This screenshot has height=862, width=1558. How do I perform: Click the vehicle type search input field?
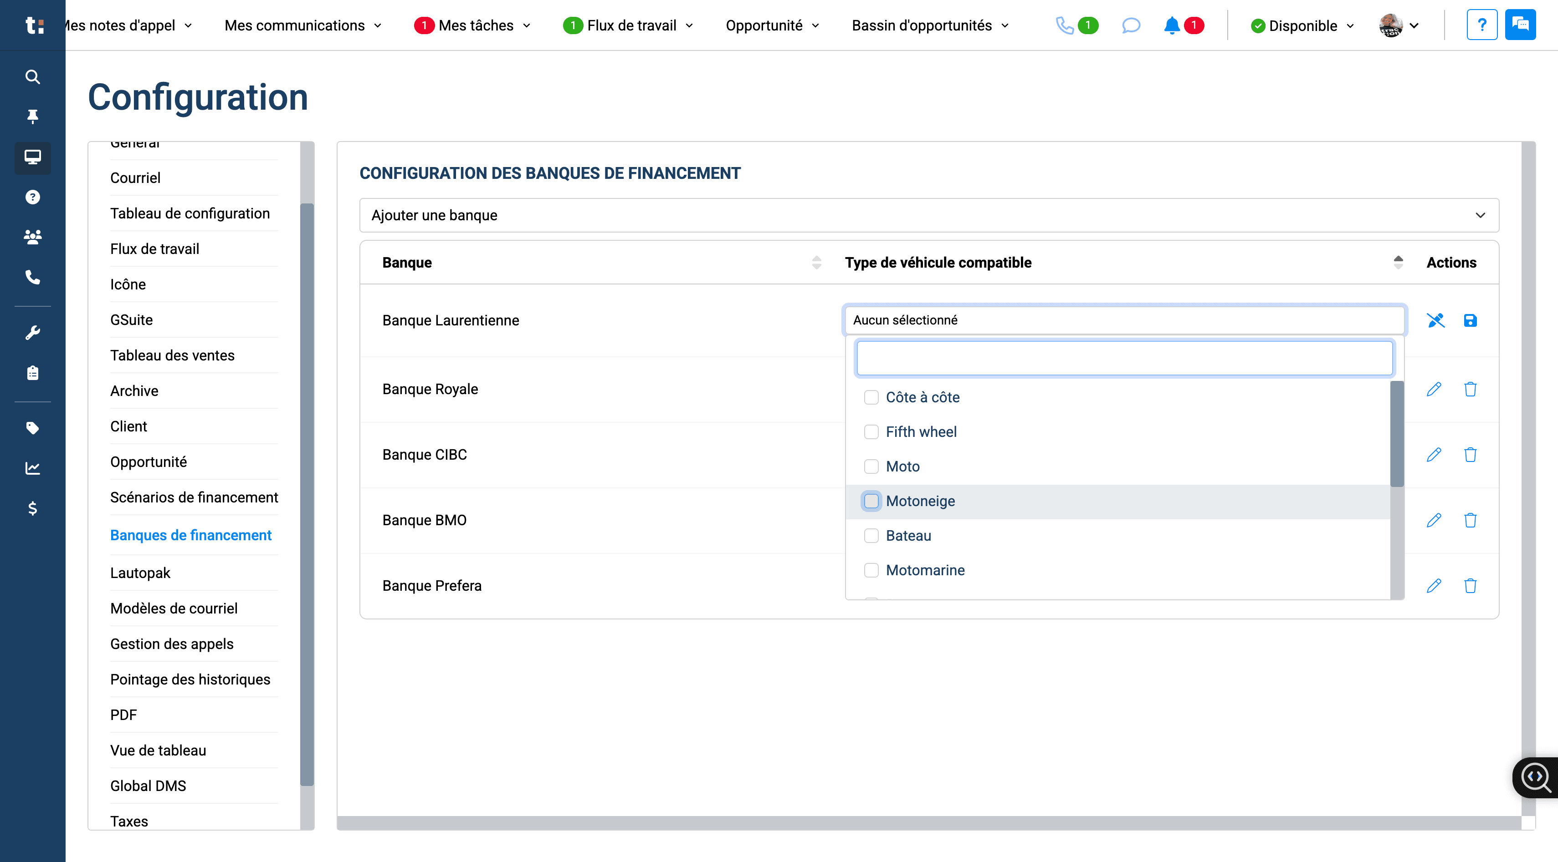1124,358
